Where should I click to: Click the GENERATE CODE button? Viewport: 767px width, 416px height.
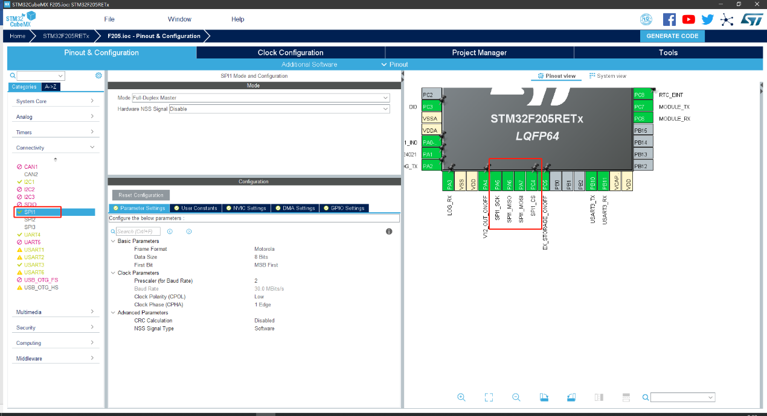point(672,36)
